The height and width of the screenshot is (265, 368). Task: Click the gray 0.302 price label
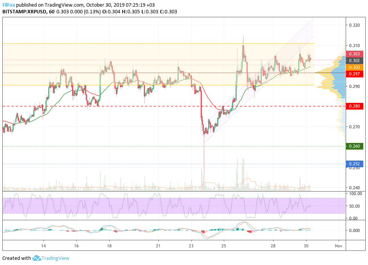click(354, 60)
